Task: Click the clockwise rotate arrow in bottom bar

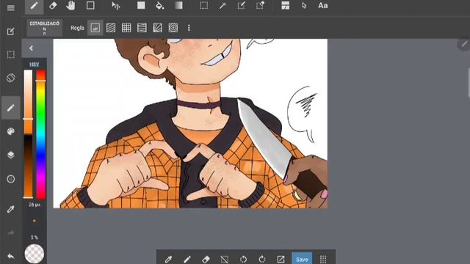Action: coord(262,259)
